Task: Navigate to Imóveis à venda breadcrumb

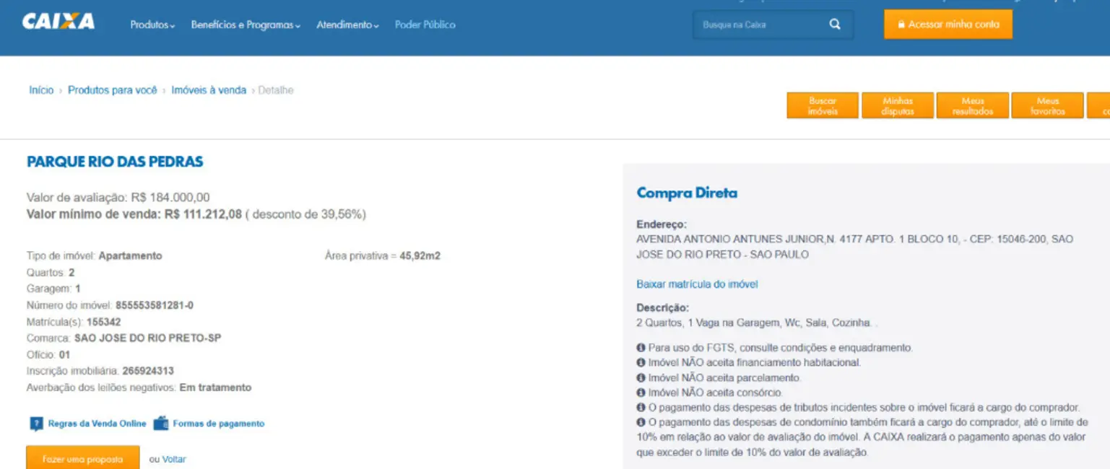Action: pyautogui.click(x=209, y=90)
